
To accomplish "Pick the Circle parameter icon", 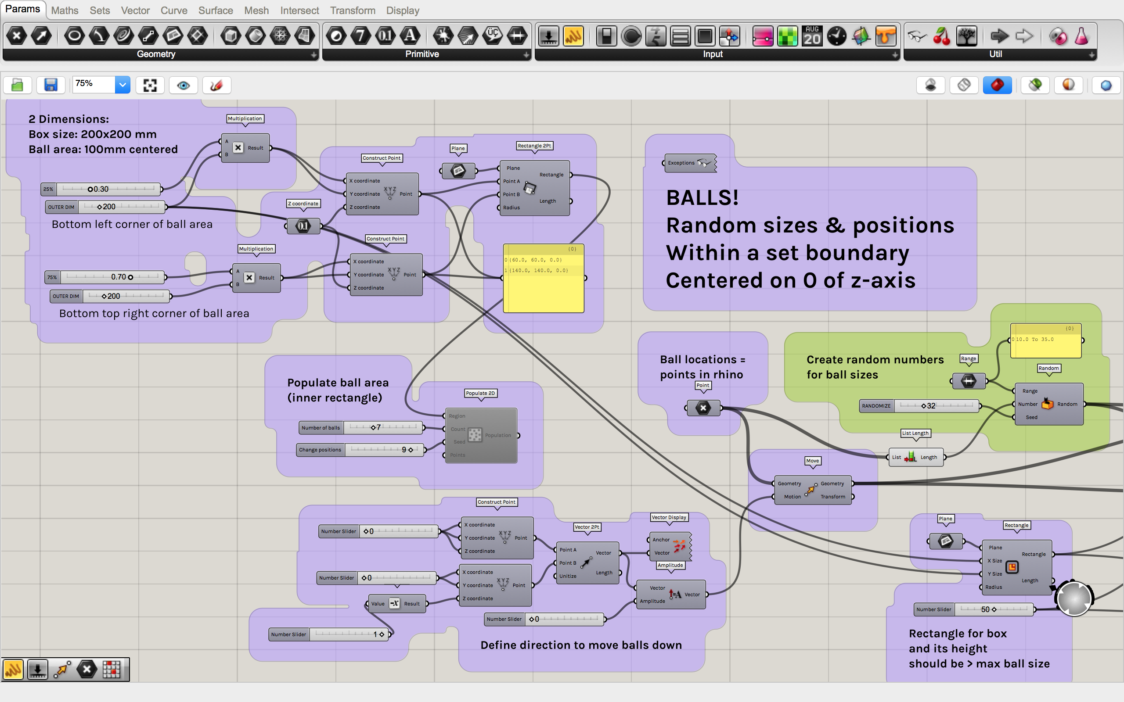I will [x=74, y=36].
